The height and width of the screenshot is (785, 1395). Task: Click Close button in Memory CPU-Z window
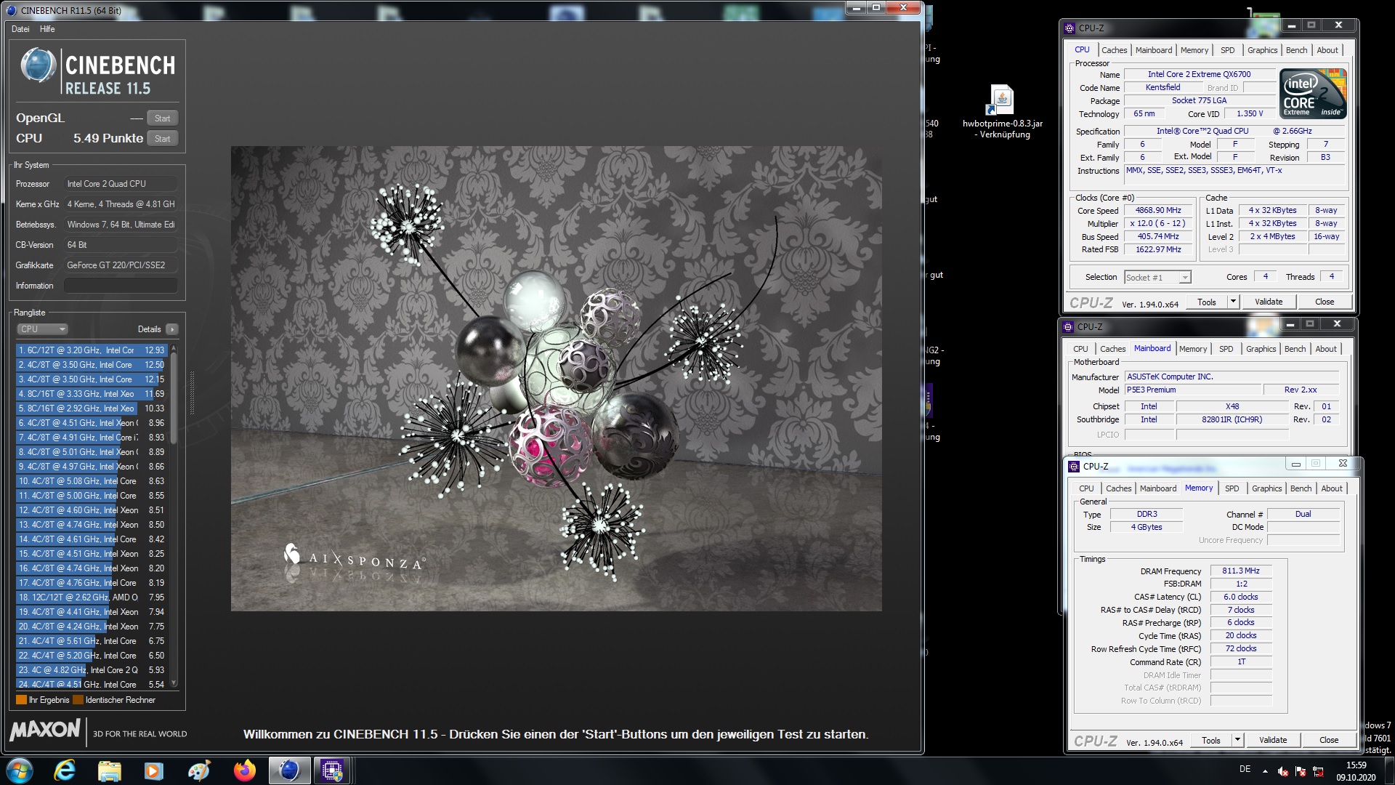click(1329, 740)
